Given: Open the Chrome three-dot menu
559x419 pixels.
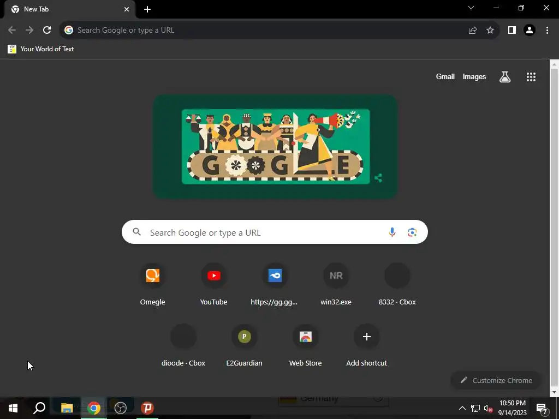Looking at the screenshot, I should (547, 31).
